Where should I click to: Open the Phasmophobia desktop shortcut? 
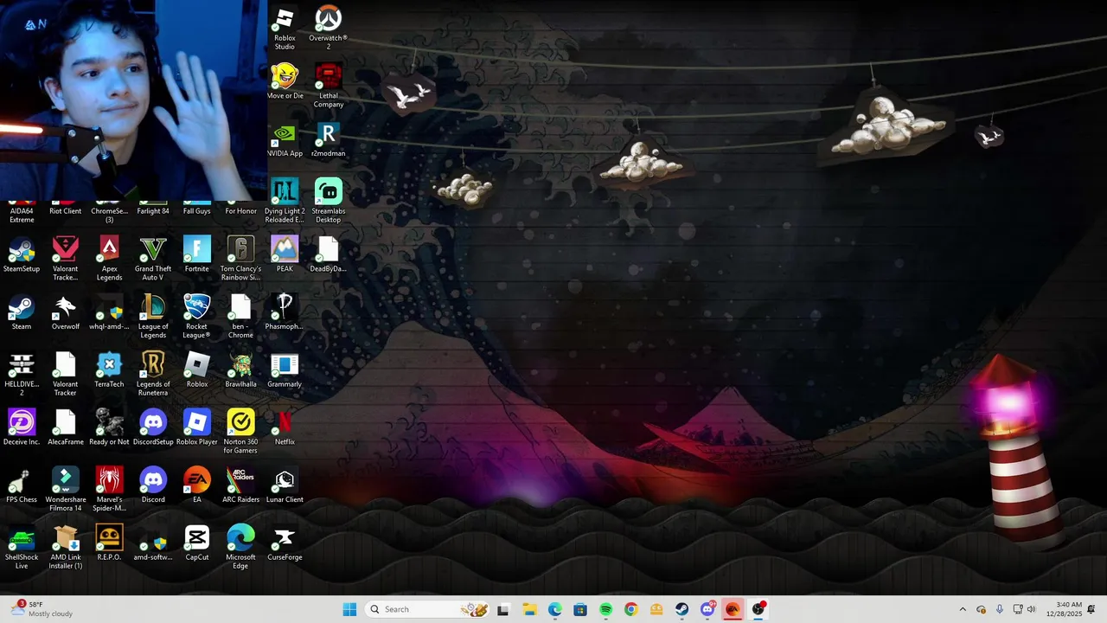tap(285, 312)
